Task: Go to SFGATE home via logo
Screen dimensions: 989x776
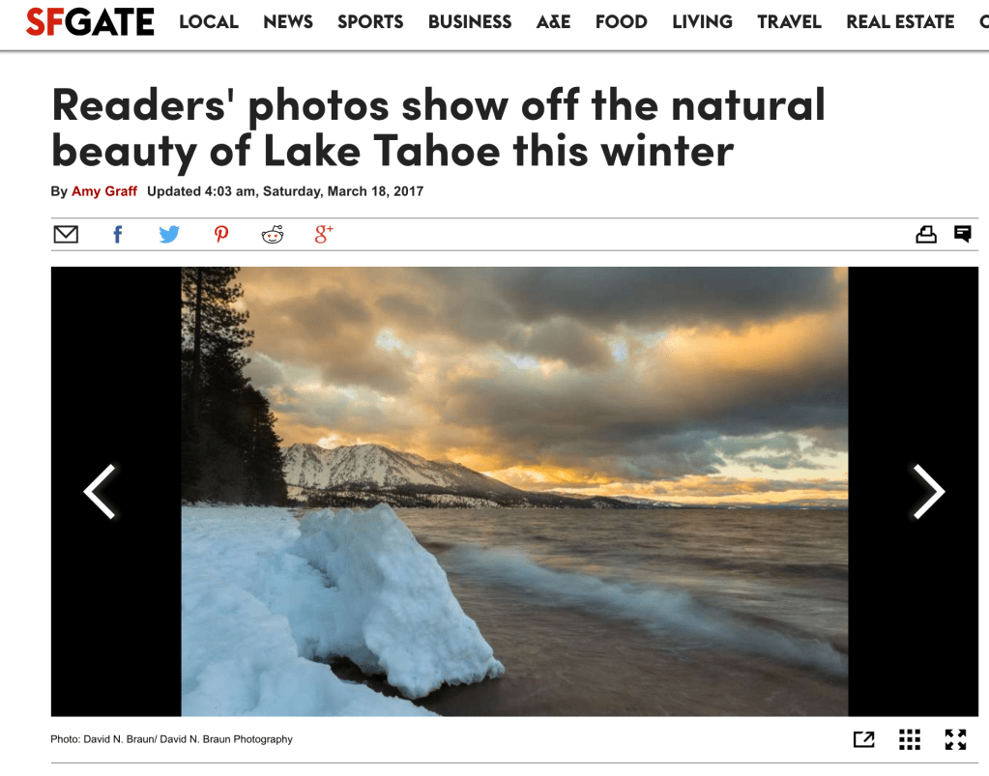Action: 90,22
